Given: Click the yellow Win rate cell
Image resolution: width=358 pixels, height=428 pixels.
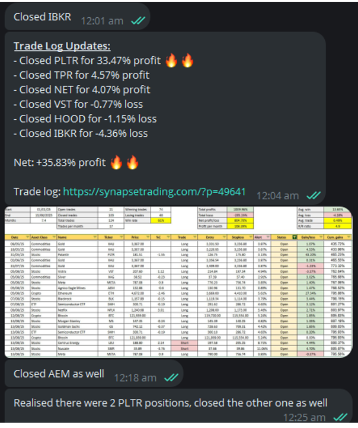Looking at the screenshot, I should pyautogui.click(x=161, y=221).
